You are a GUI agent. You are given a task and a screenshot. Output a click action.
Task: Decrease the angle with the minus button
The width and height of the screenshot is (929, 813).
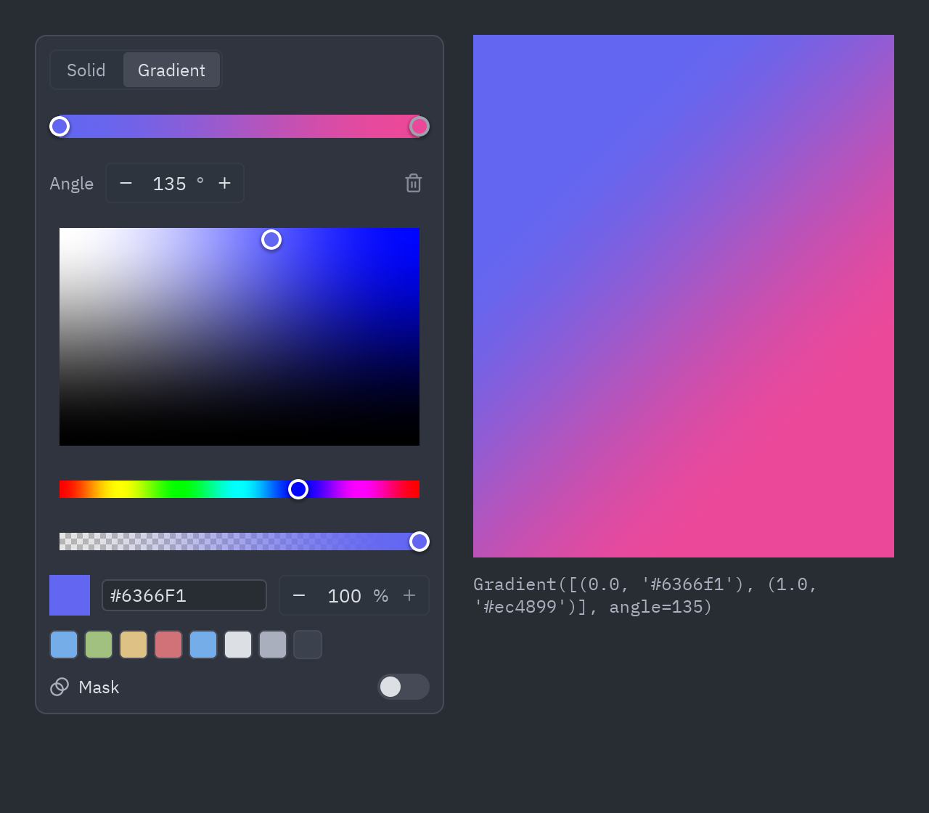pos(126,183)
